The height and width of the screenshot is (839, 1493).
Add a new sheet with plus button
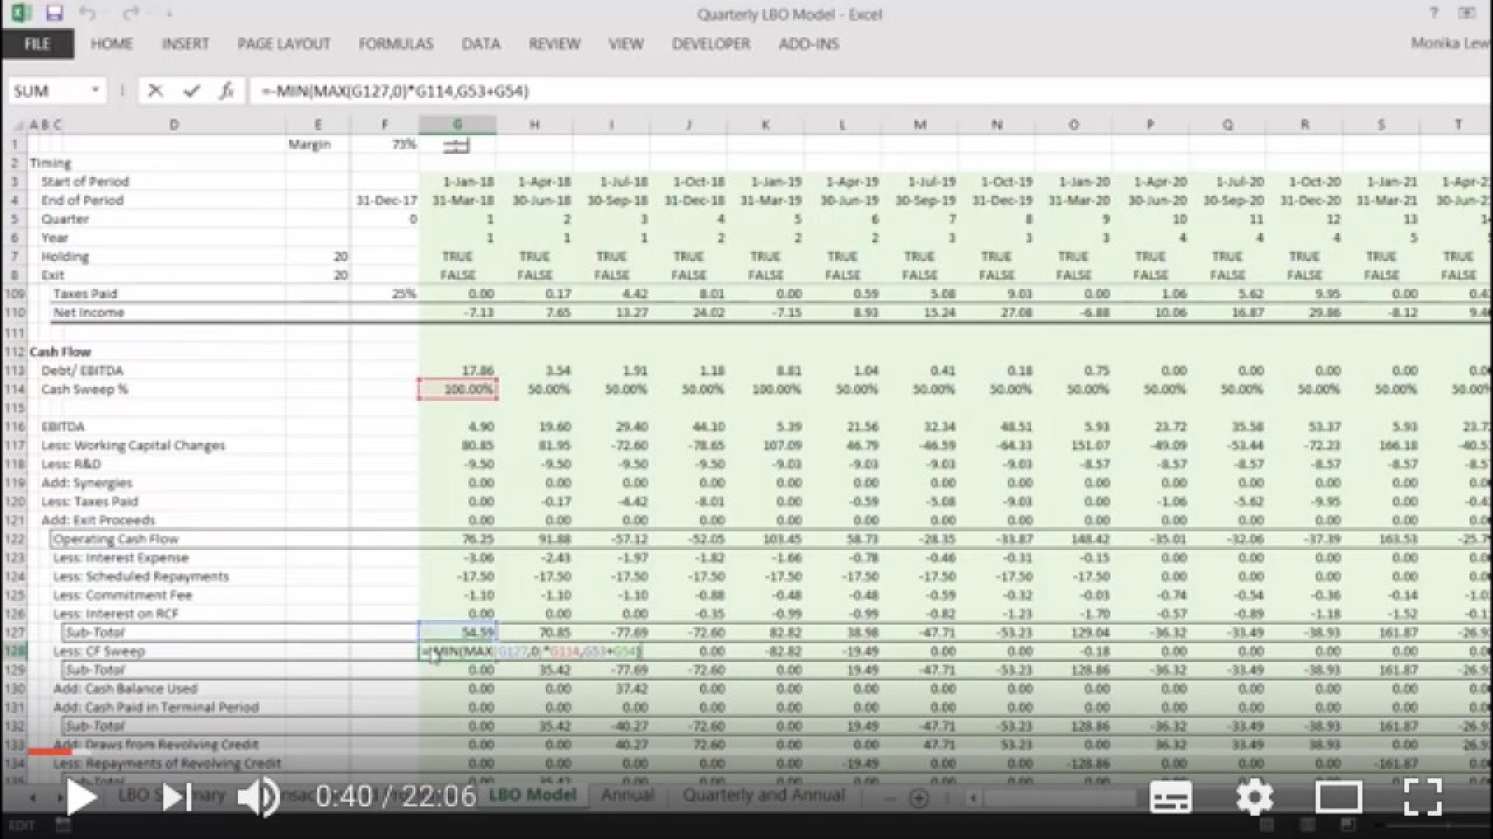[x=918, y=798]
